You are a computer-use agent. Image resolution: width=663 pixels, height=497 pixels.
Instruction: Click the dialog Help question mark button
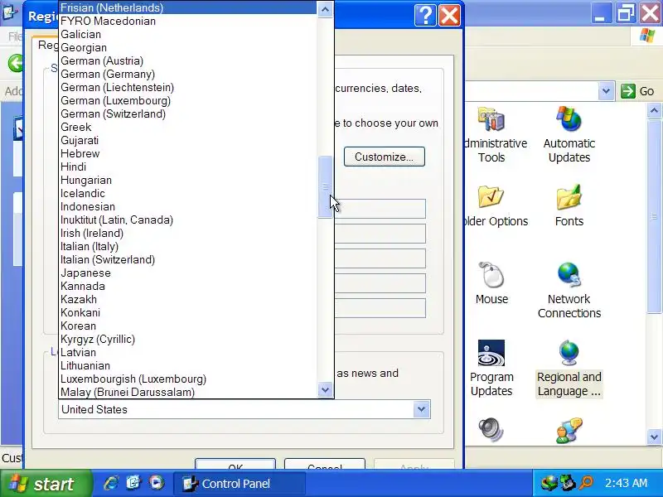[x=425, y=16]
